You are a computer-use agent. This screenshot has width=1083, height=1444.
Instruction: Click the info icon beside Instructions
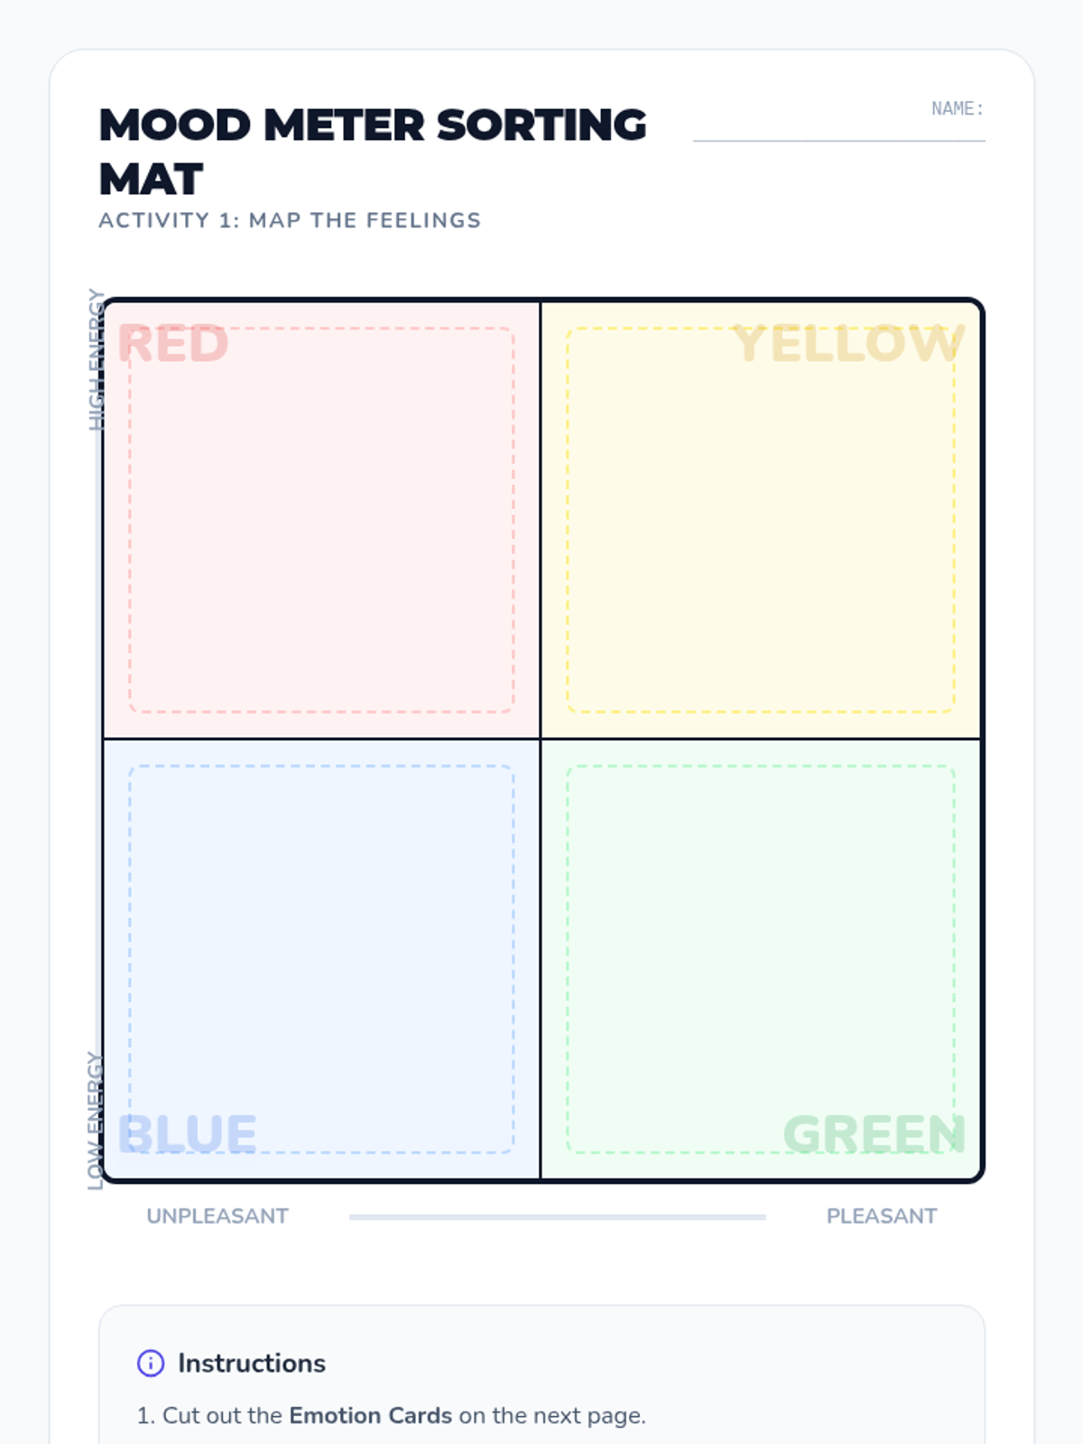pyautogui.click(x=151, y=1363)
